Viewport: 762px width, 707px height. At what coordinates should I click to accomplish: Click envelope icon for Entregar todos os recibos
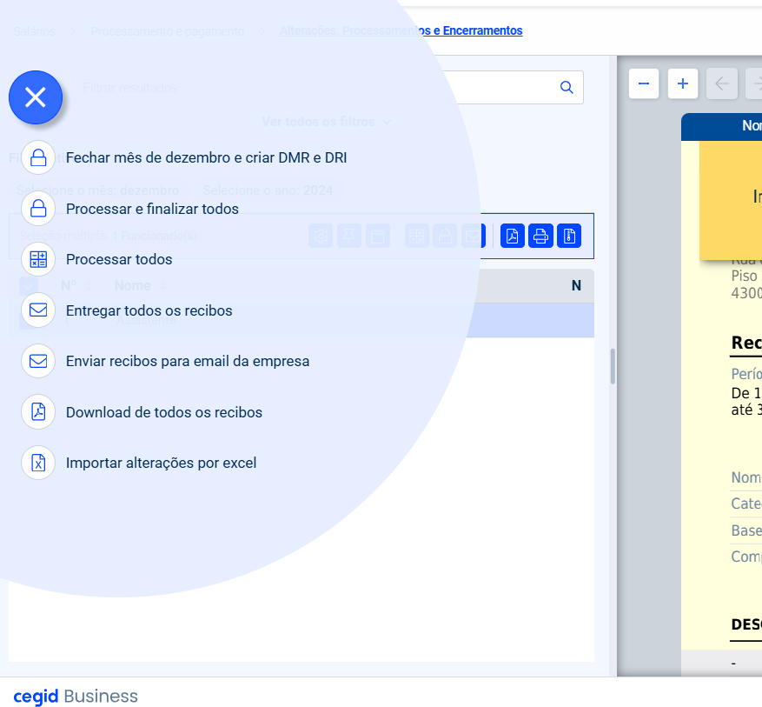38,310
